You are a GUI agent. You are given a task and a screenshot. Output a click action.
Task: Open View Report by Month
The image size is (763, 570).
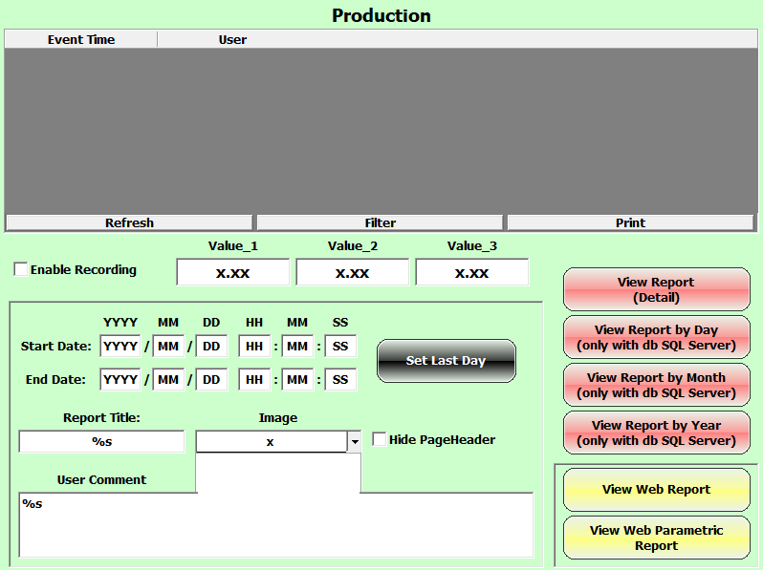point(656,385)
